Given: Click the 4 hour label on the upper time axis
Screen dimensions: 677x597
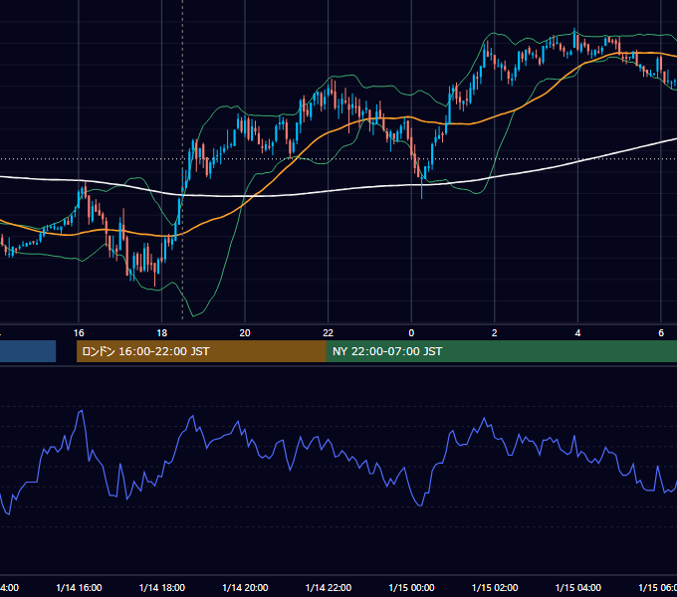Looking at the screenshot, I should pos(577,333).
